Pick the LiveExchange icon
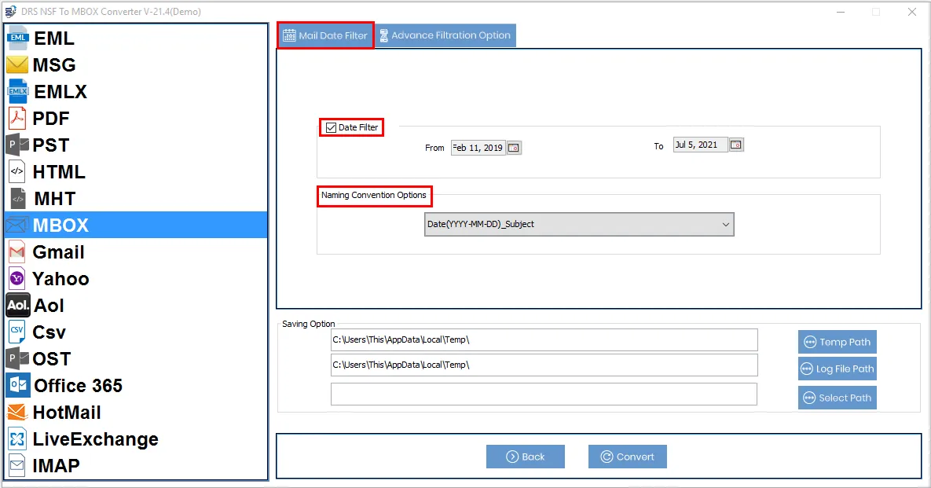The height and width of the screenshot is (488, 931). point(17,438)
